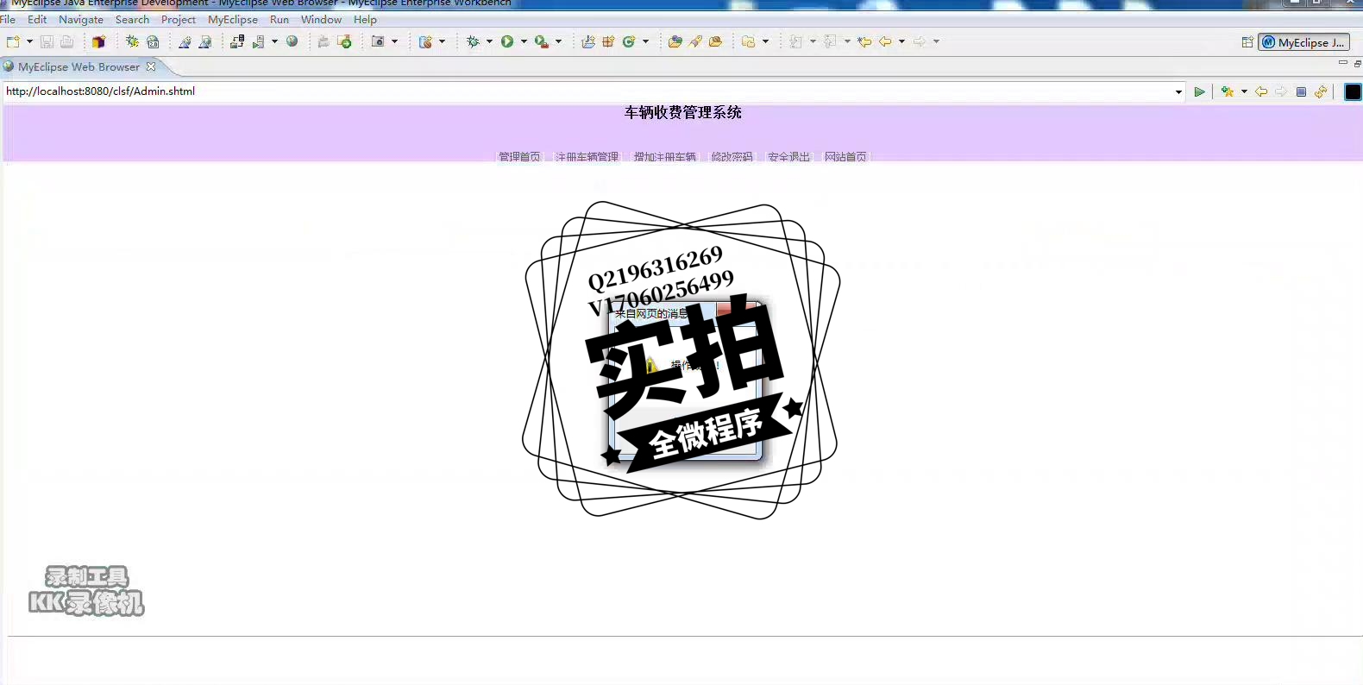Expand the URL history dropdown arrow
Image resolution: width=1363 pixels, height=685 pixels.
(1178, 91)
